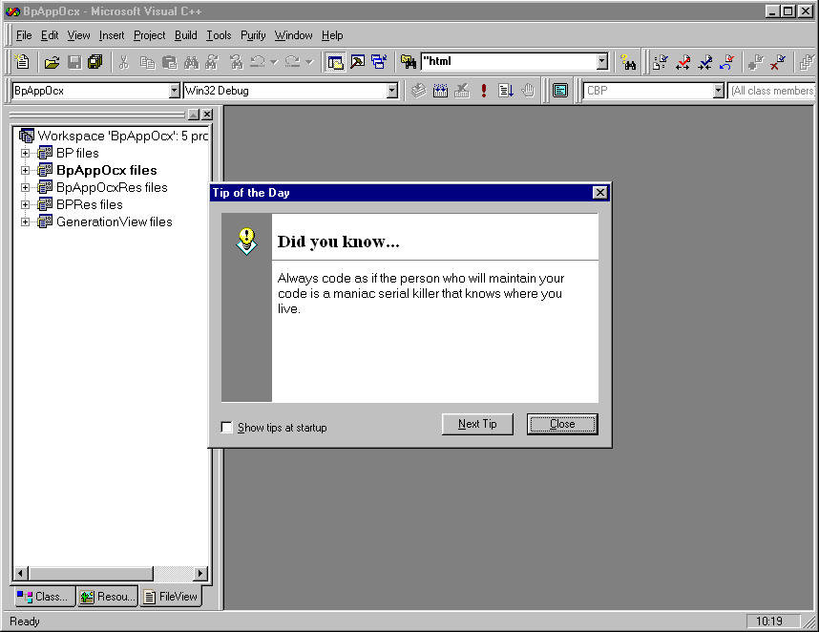Open the Build menu
The height and width of the screenshot is (632, 819).
(185, 35)
